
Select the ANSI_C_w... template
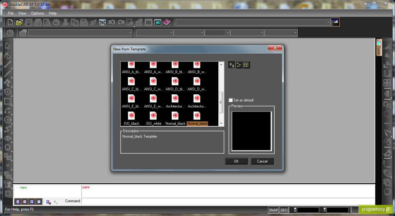(x=154, y=84)
